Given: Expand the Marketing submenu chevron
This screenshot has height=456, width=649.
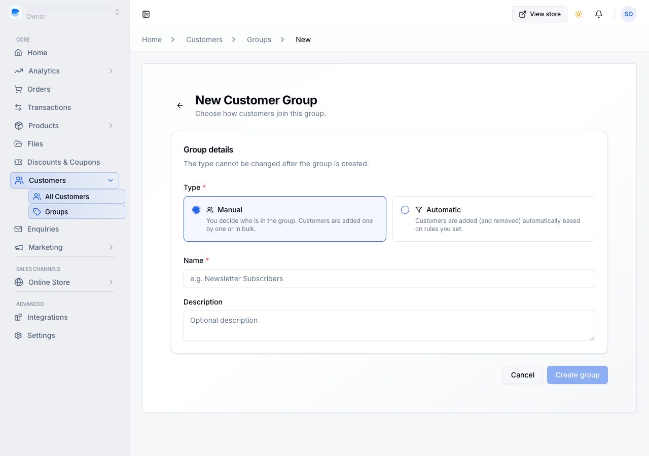Looking at the screenshot, I should pyautogui.click(x=111, y=247).
